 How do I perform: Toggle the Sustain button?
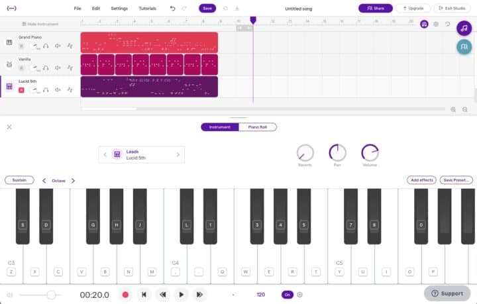coord(19,180)
